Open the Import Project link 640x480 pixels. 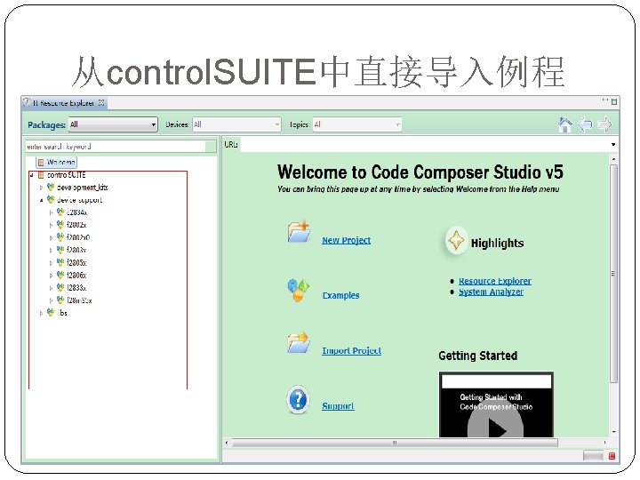point(351,350)
